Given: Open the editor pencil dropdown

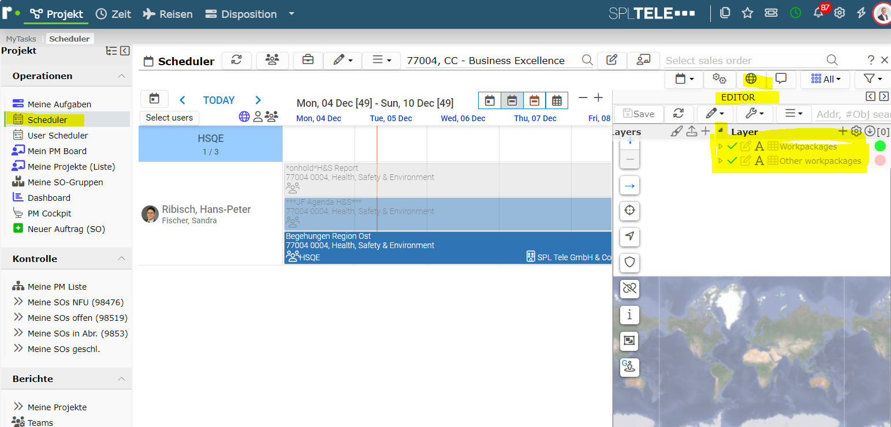Looking at the screenshot, I should coord(715,114).
